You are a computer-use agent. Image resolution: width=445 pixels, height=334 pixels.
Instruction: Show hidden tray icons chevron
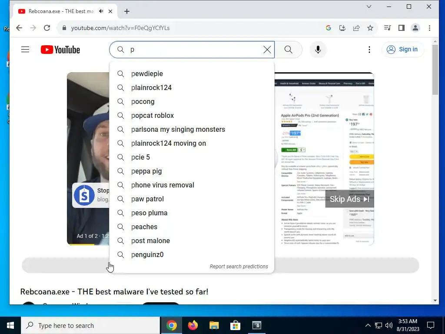point(368,325)
